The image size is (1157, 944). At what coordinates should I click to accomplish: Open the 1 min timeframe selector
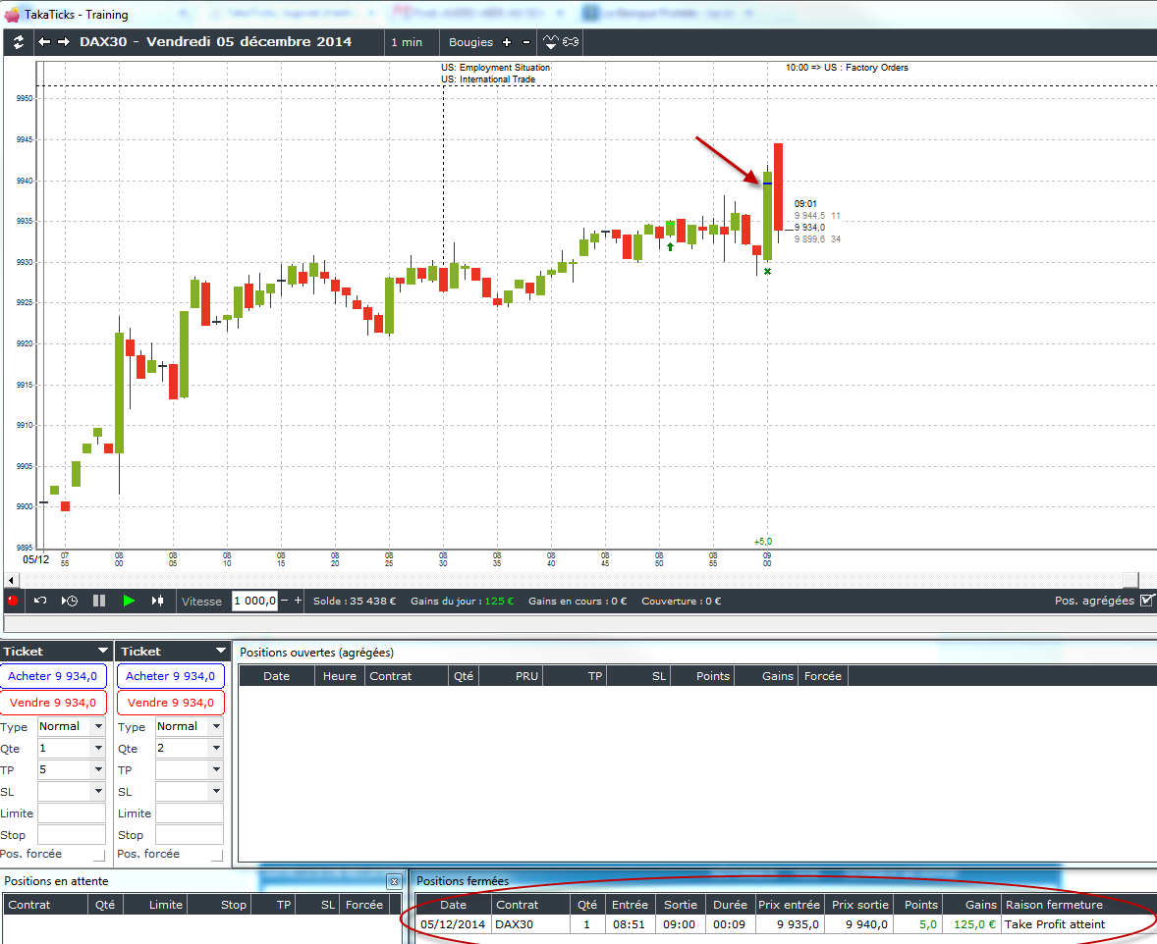[x=407, y=42]
